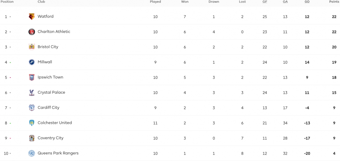The width and height of the screenshot is (340, 161).
Task: Click the Millwall lion badge
Action: click(32, 62)
